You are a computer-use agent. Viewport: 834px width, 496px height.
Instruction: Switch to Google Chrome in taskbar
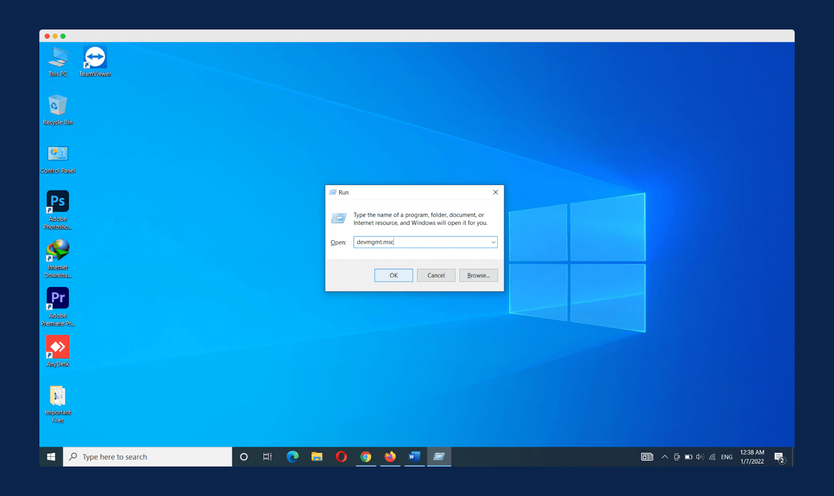(x=366, y=457)
